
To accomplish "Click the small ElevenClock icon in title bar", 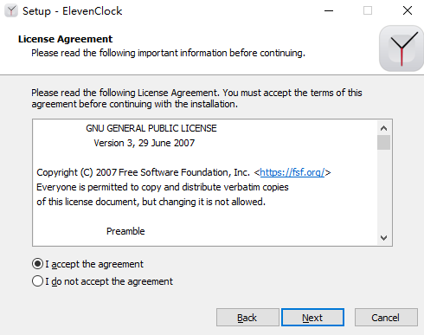I will point(11,11).
